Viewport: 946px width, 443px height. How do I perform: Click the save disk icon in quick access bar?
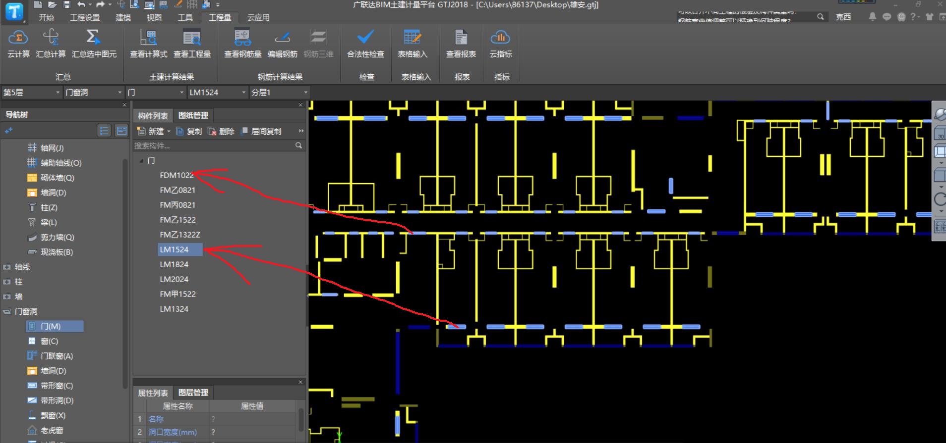(67, 4)
